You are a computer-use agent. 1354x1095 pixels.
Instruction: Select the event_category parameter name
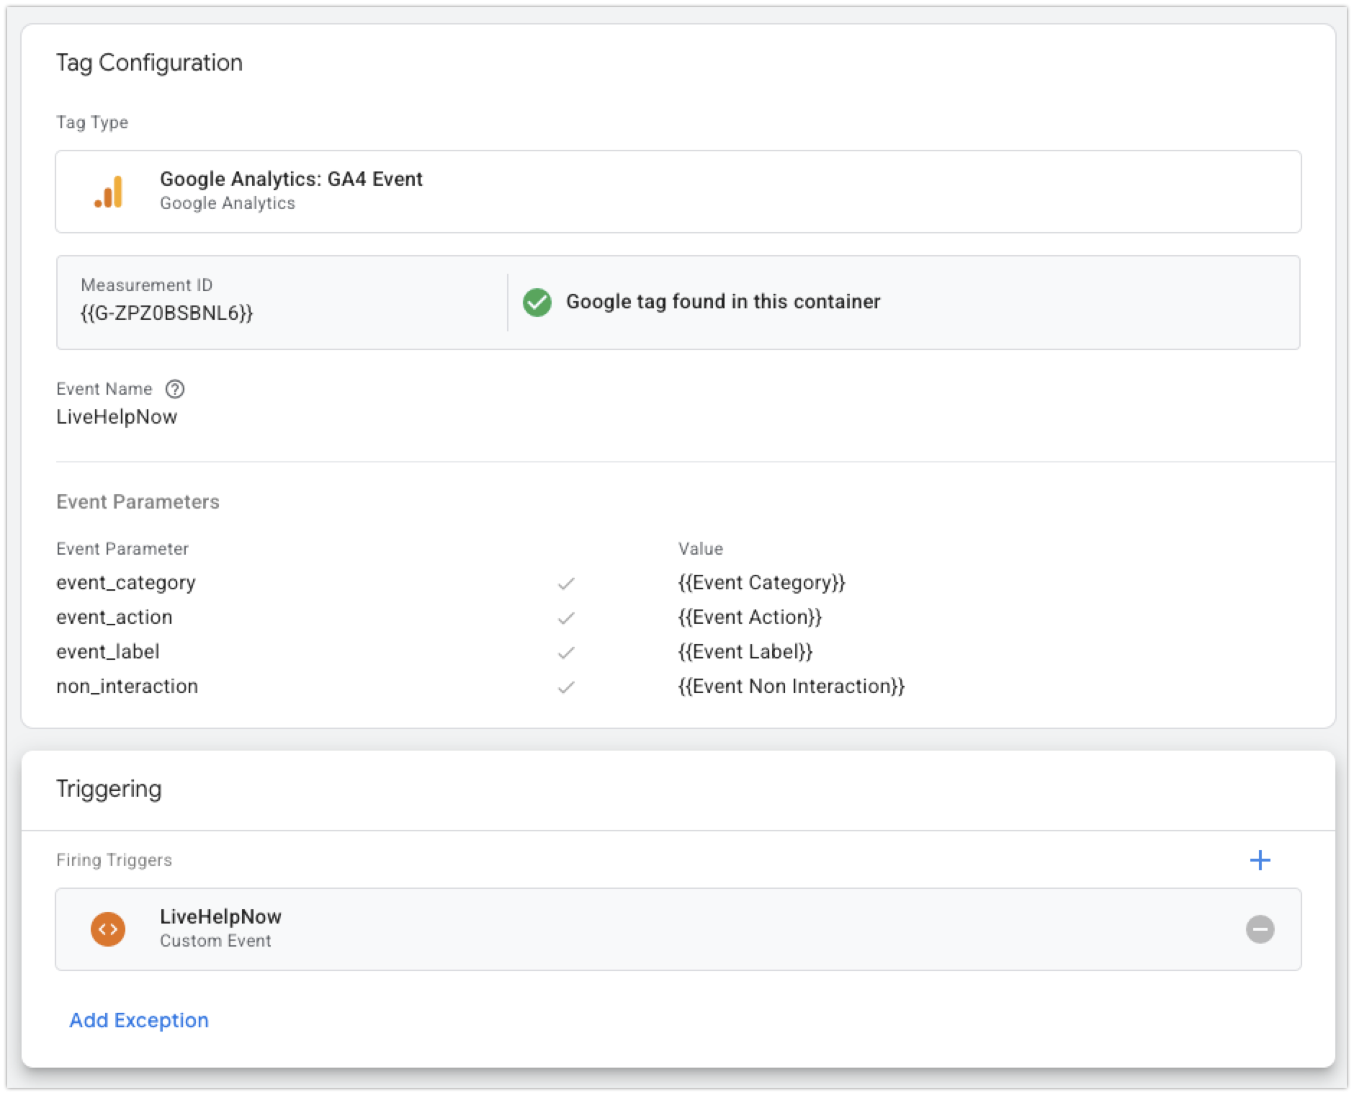(126, 582)
